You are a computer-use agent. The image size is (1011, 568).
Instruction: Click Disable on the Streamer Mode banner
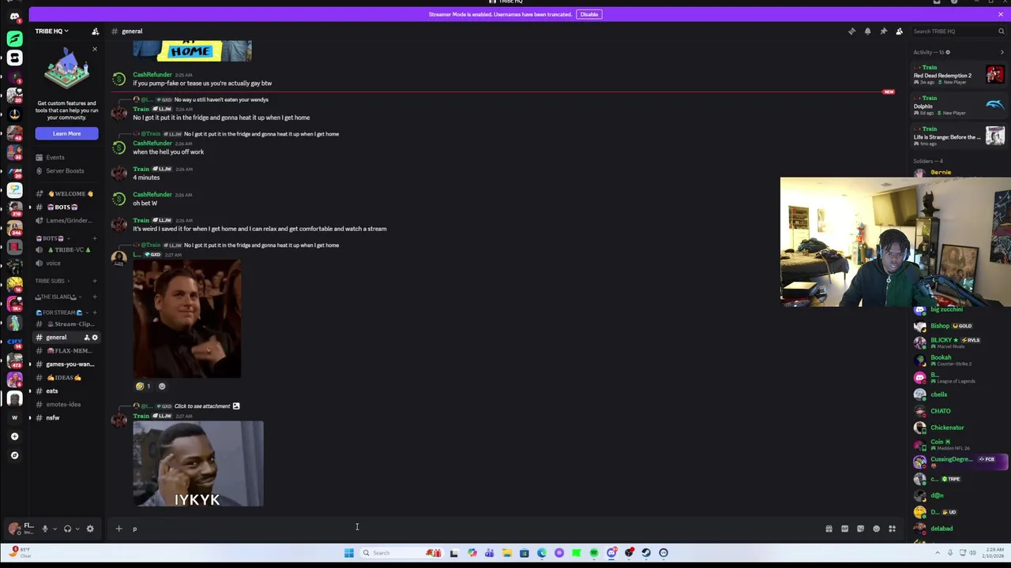(x=589, y=14)
